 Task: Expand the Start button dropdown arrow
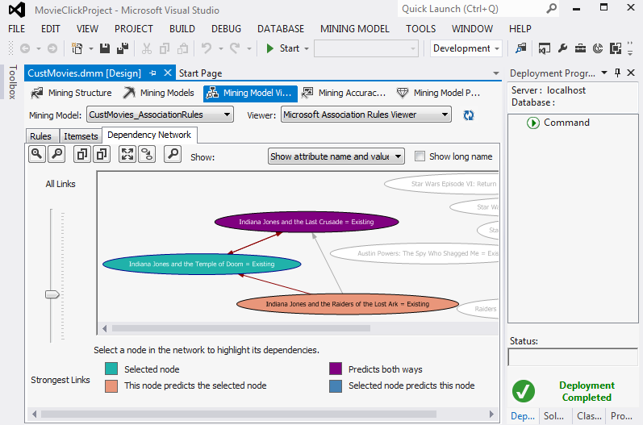point(307,48)
